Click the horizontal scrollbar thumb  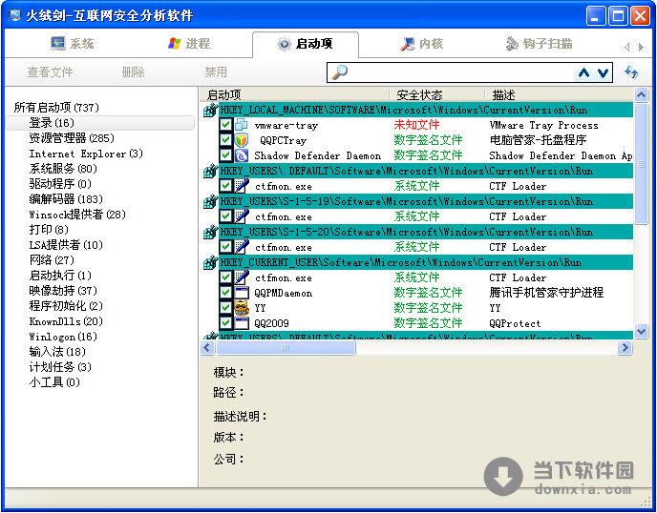point(286,347)
